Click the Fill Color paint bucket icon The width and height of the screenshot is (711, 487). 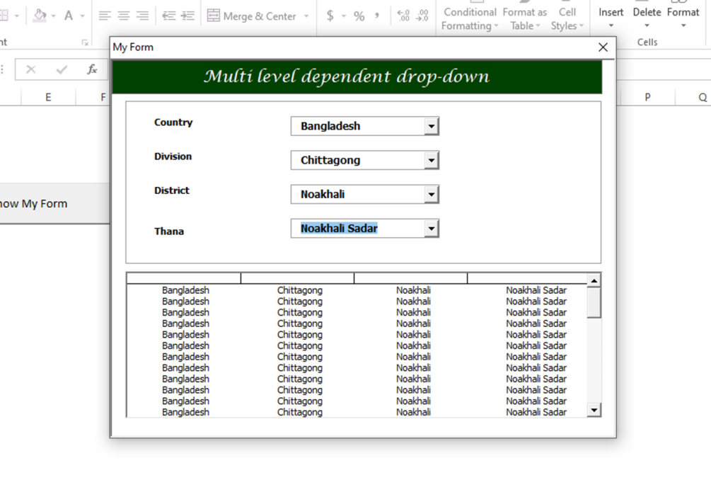[x=40, y=16]
